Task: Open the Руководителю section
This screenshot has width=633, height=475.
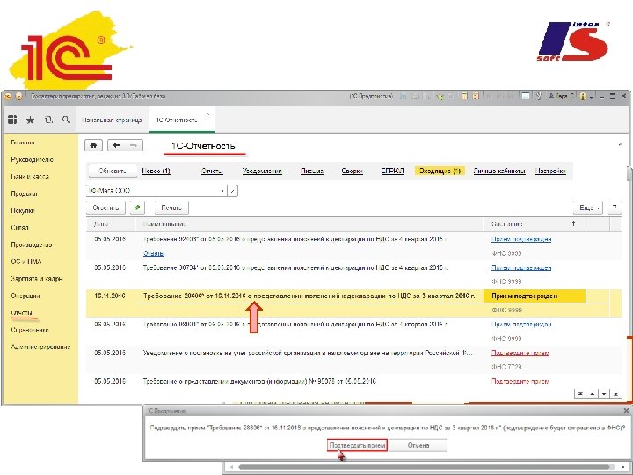Action: [32, 159]
